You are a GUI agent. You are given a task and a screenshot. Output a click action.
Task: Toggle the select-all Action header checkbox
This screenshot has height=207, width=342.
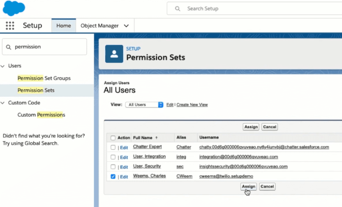[113, 138]
